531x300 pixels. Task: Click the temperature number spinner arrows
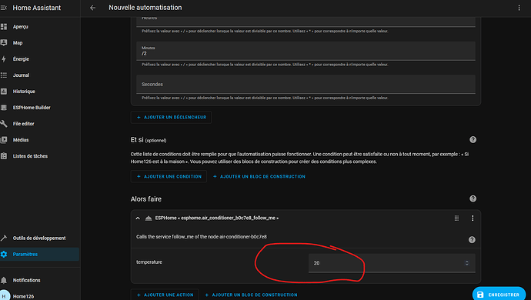point(466,263)
